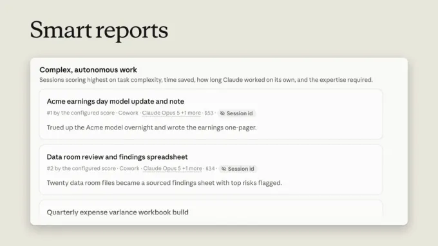Click #1 by the configured score text
The image size is (438, 246).
[x=81, y=113]
